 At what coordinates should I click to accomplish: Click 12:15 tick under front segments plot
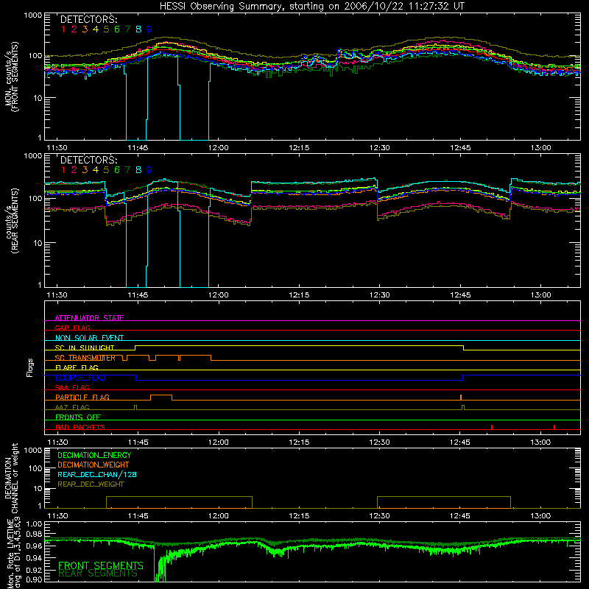[299, 148]
